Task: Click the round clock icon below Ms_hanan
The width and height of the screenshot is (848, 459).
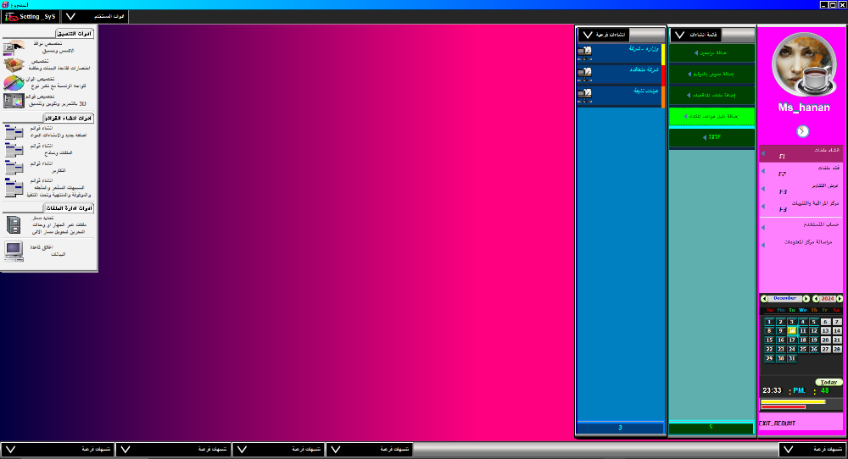Action: point(802,131)
